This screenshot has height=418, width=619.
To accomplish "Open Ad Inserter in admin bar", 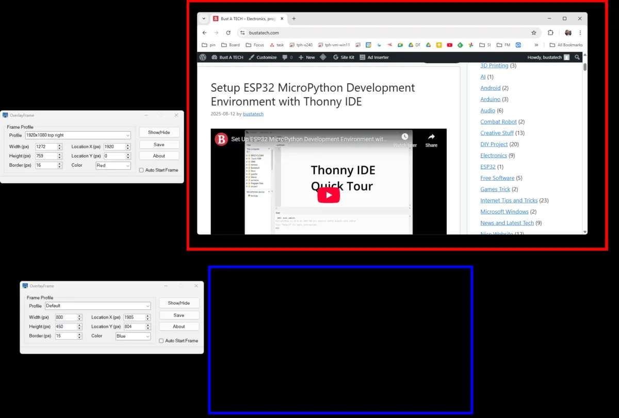I will (374, 57).
